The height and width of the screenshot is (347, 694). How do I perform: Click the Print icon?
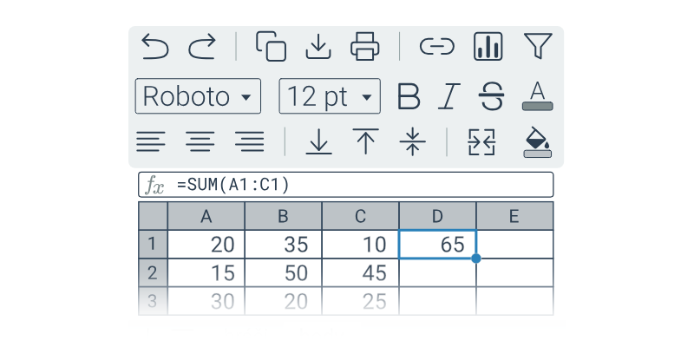tap(365, 47)
